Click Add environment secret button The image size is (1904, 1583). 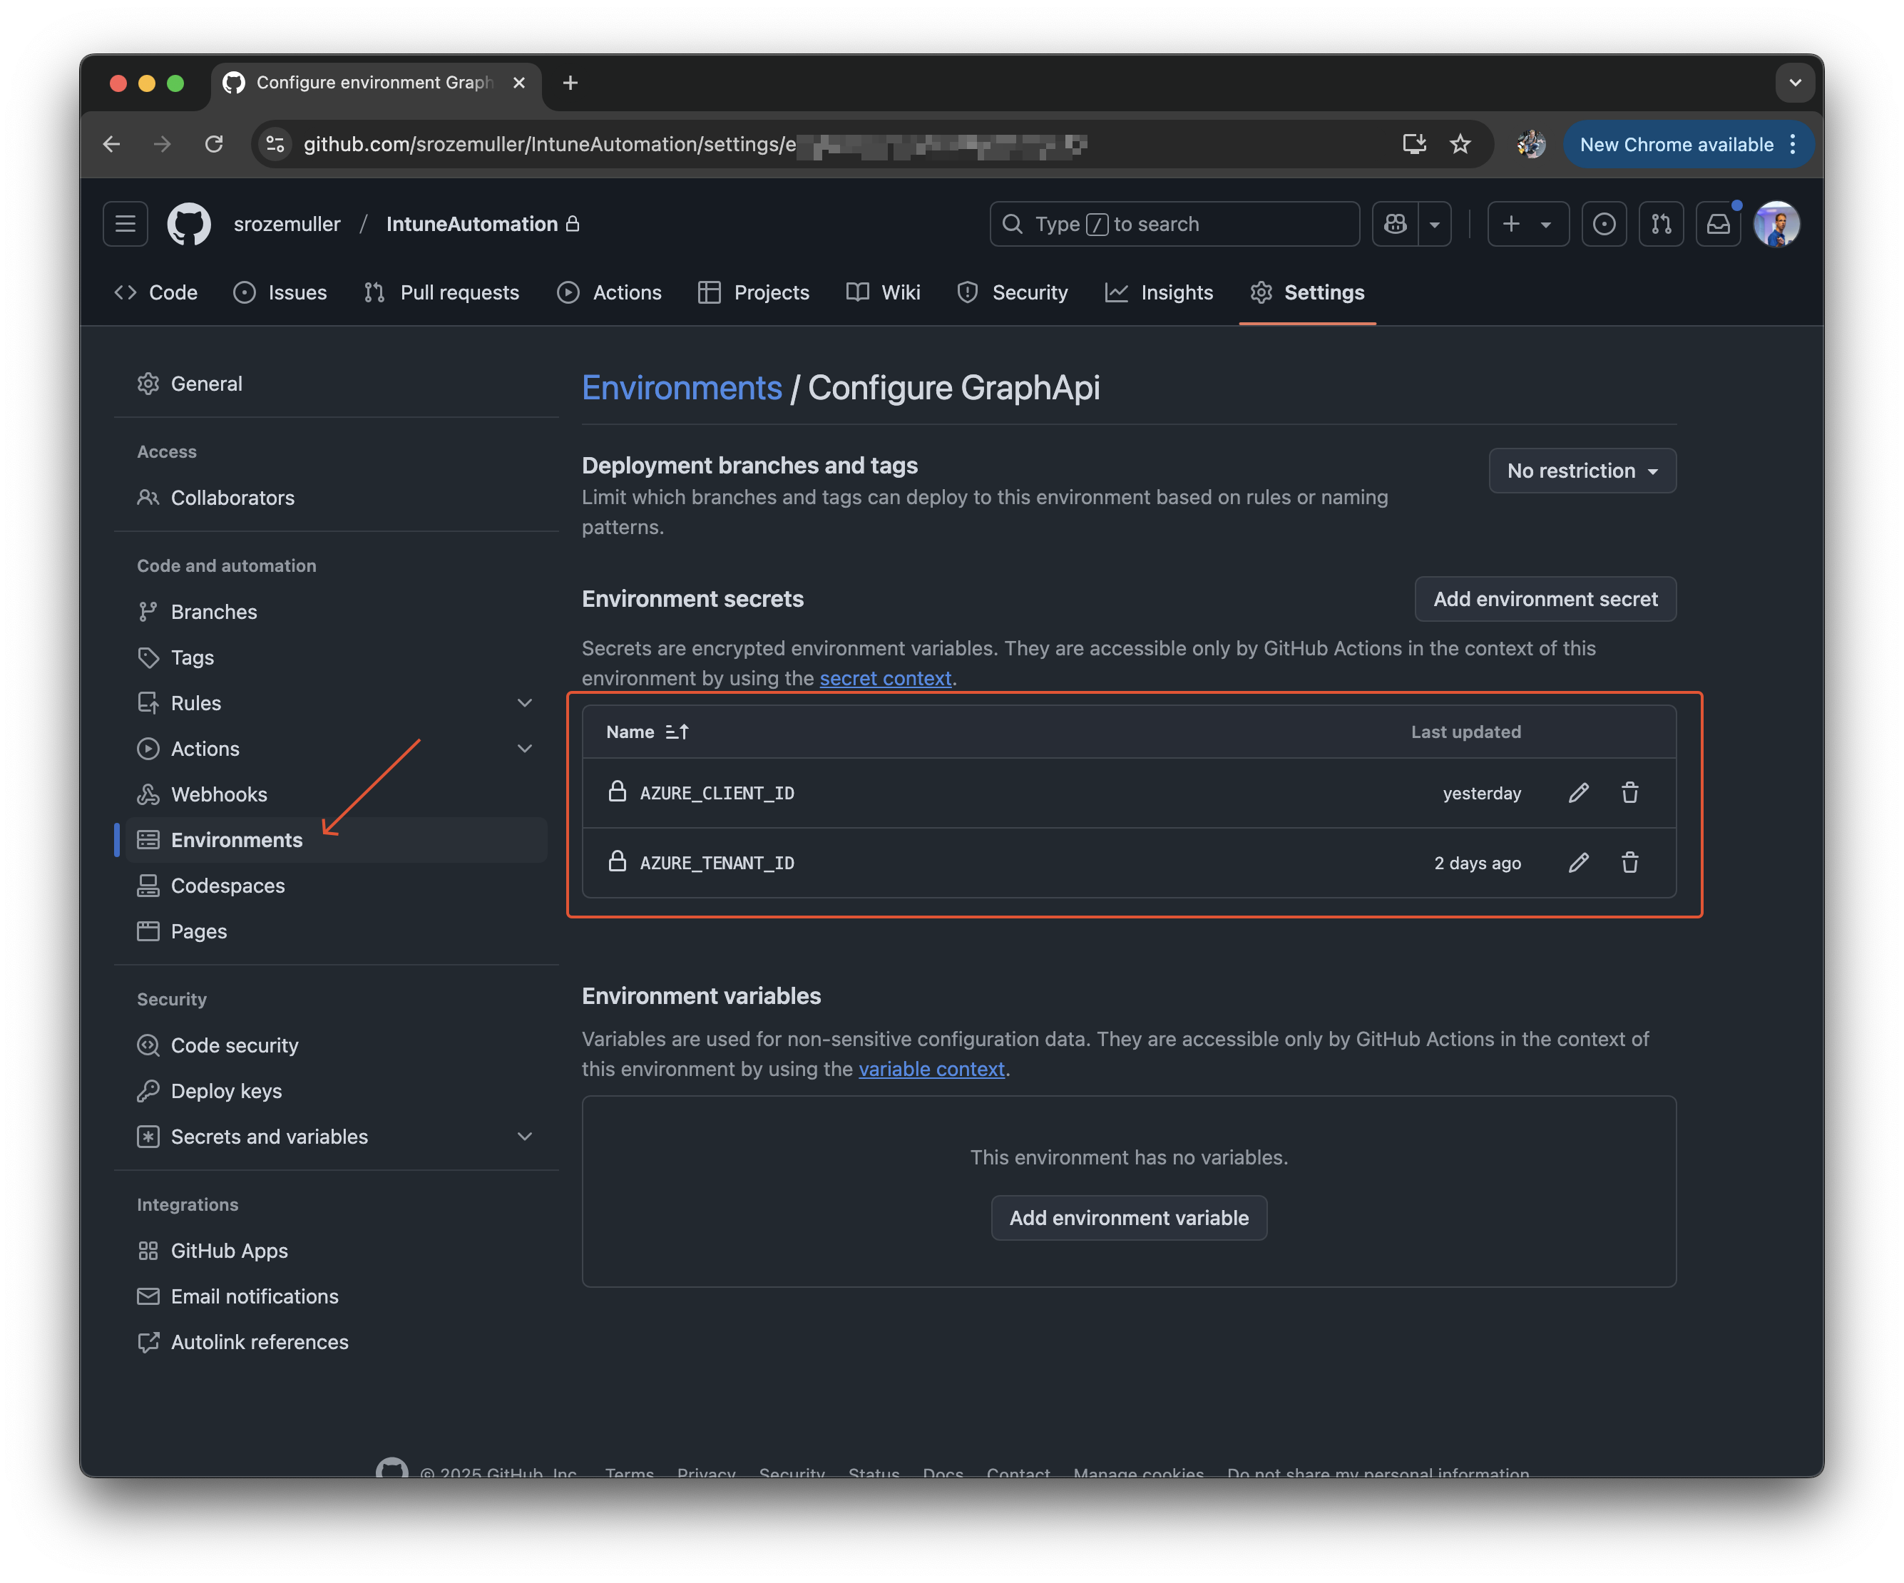point(1545,599)
